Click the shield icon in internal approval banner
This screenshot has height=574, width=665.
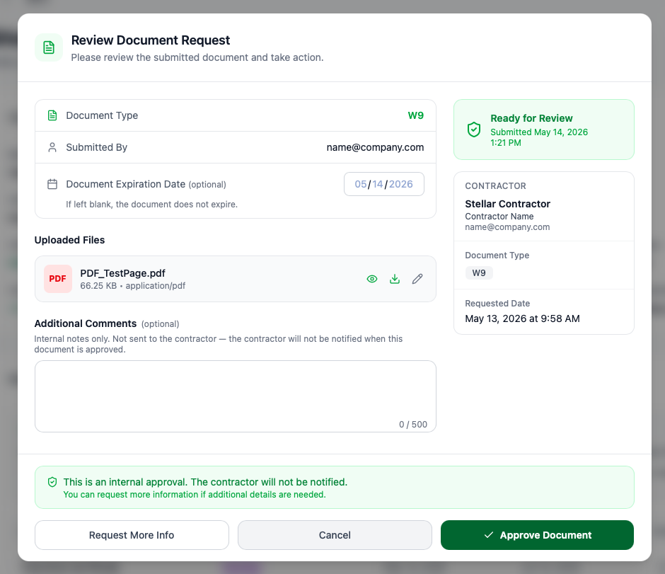(52, 482)
